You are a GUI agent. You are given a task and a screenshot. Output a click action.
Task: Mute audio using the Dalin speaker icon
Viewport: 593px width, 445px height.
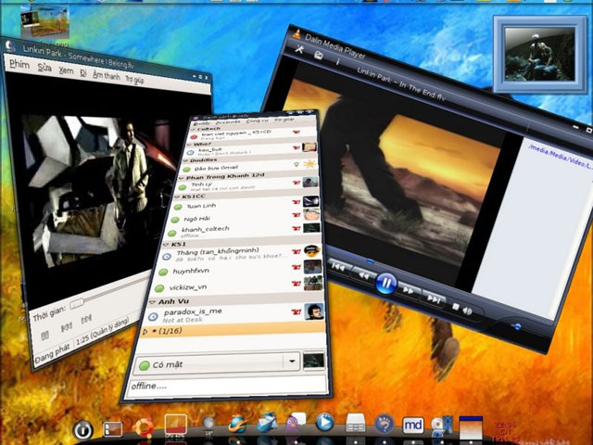point(468,311)
